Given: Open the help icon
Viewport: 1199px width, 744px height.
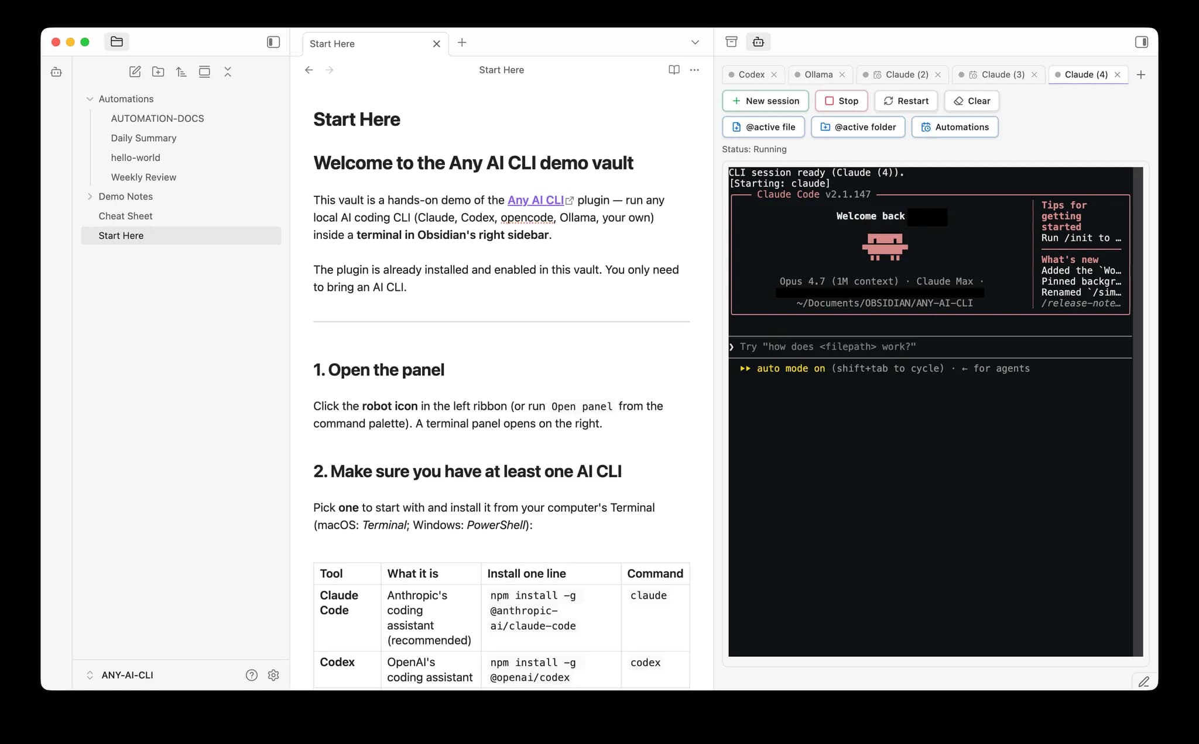Looking at the screenshot, I should coord(252,675).
